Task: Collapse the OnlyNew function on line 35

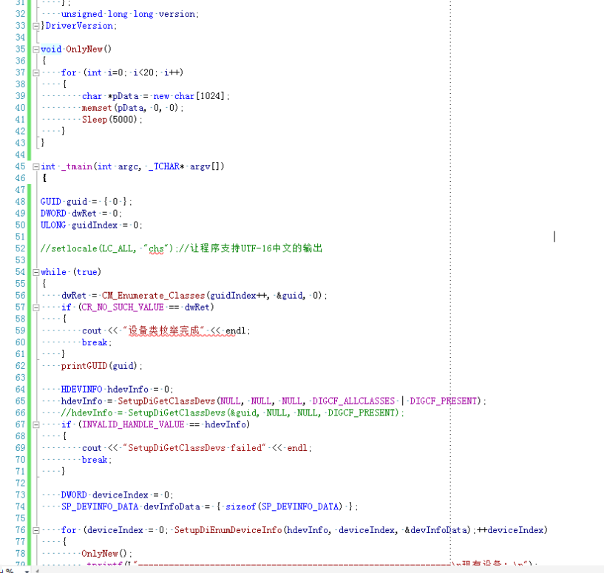Action: [35, 49]
